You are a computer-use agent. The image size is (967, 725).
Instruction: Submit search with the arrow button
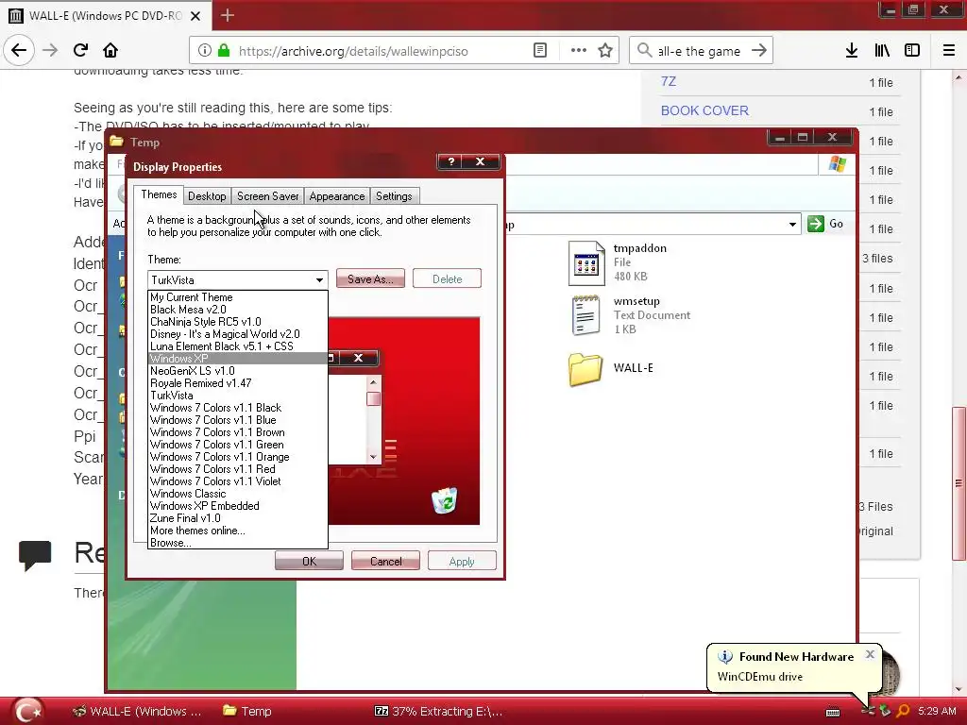pyautogui.click(x=759, y=51)
